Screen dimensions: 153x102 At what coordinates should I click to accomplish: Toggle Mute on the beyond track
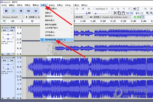point(5,30)
